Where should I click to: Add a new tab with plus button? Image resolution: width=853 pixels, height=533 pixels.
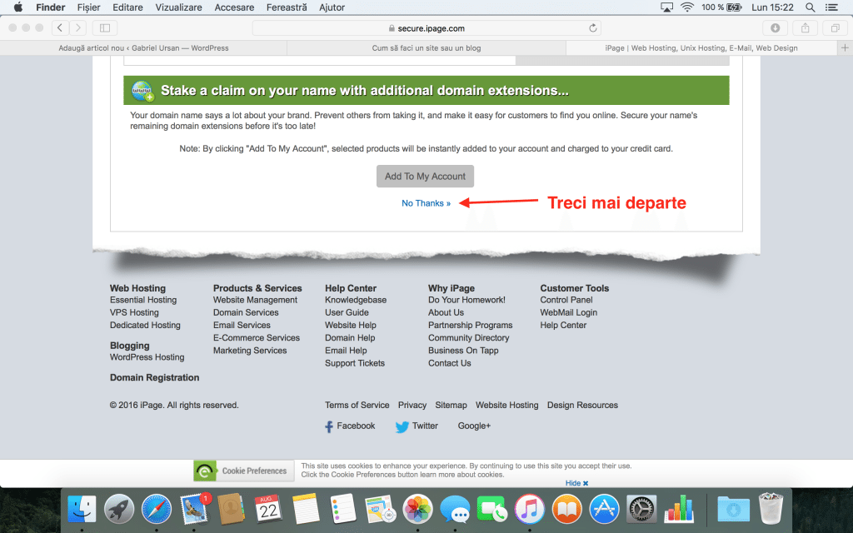coord(845,47)
